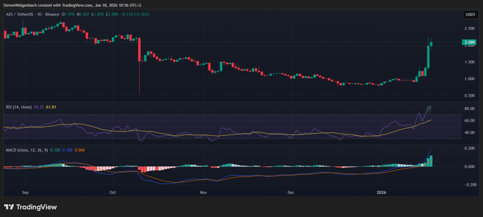The image size is (483, 217).
Task: Click the Sep label on time axis
Action: (25, 192)
